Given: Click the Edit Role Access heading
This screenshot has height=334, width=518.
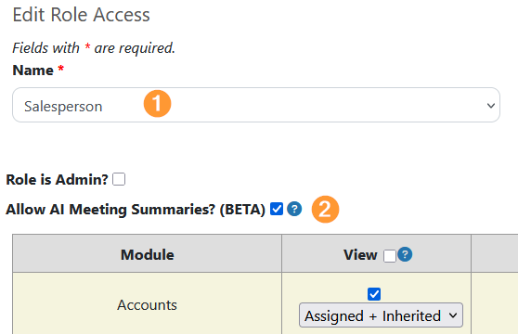Looking at the screenshot, I should coord(82,15).
